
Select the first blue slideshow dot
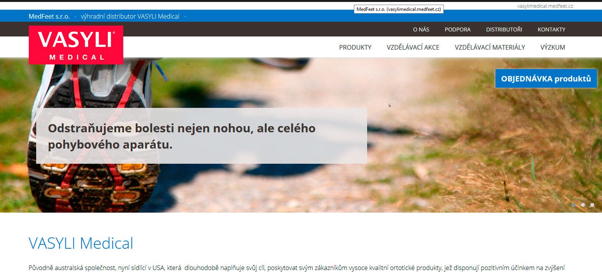574,205
